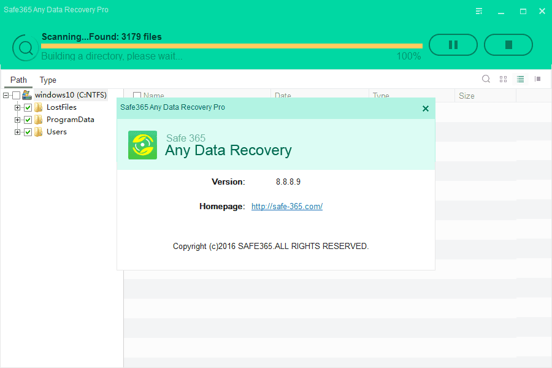The height and width of the screenshot is (368, 552).
Task: Stop the scanning process
Action: tap(508, 45)
